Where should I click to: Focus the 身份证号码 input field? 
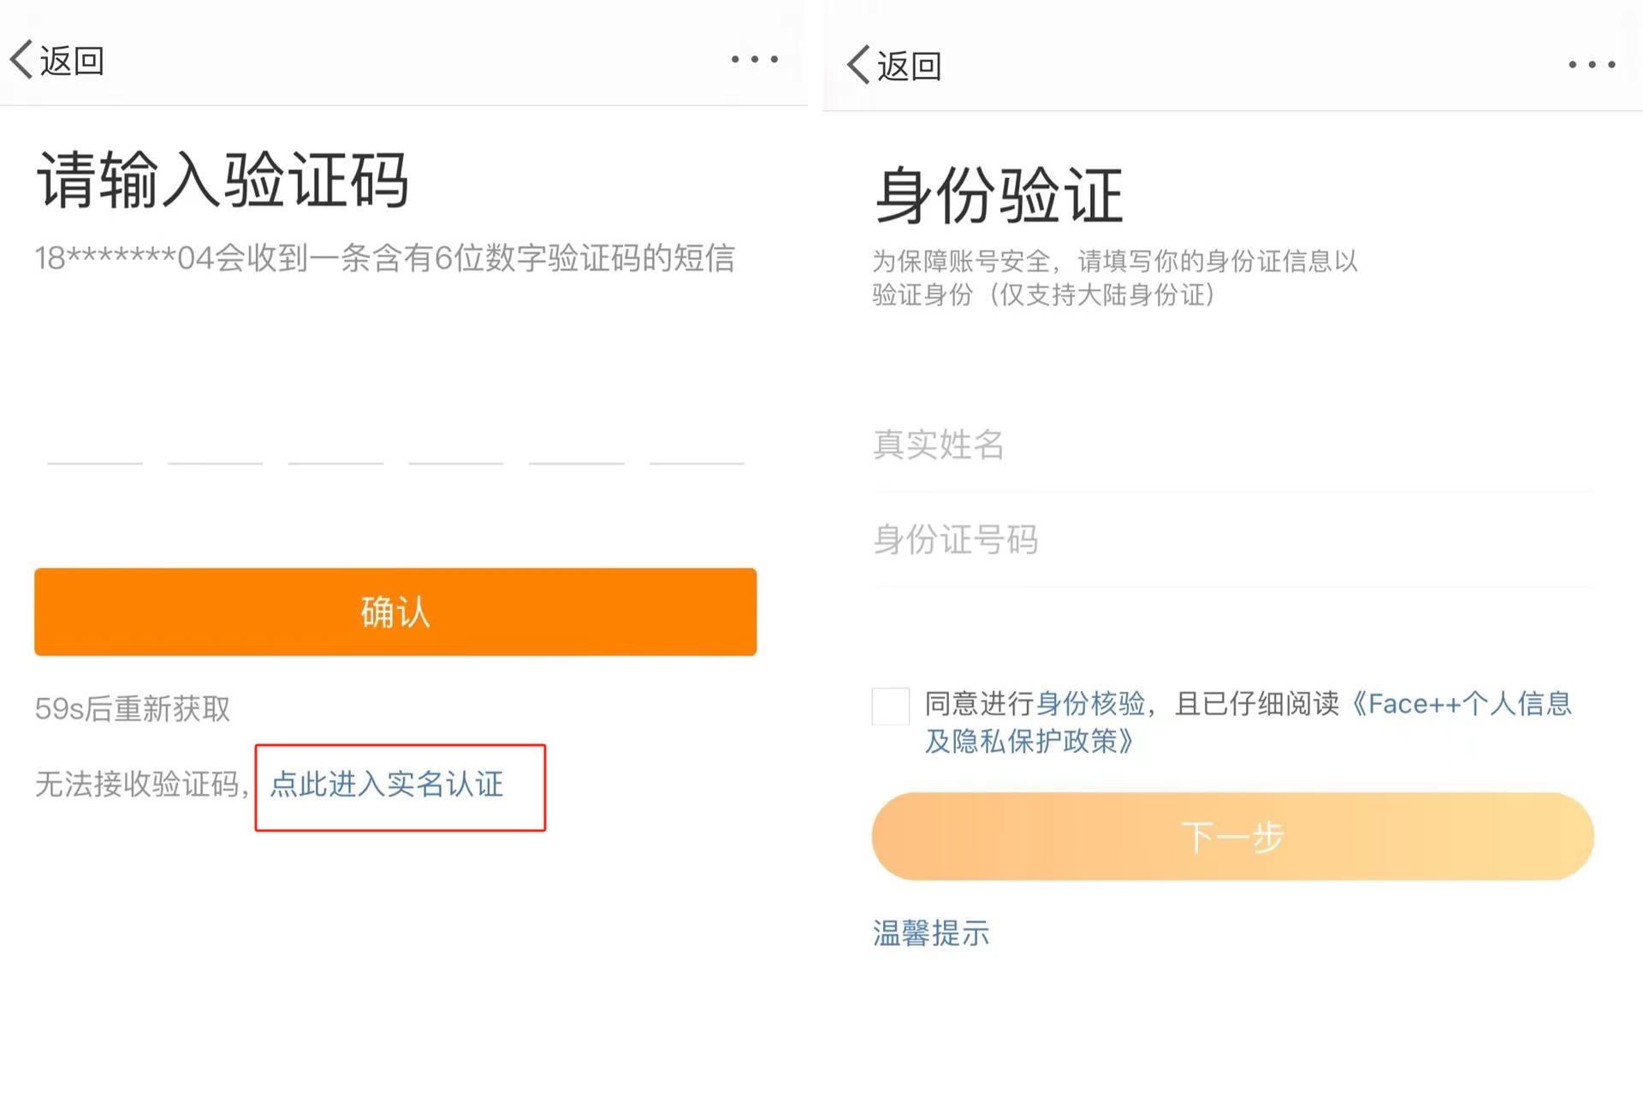coord(1232,540)
